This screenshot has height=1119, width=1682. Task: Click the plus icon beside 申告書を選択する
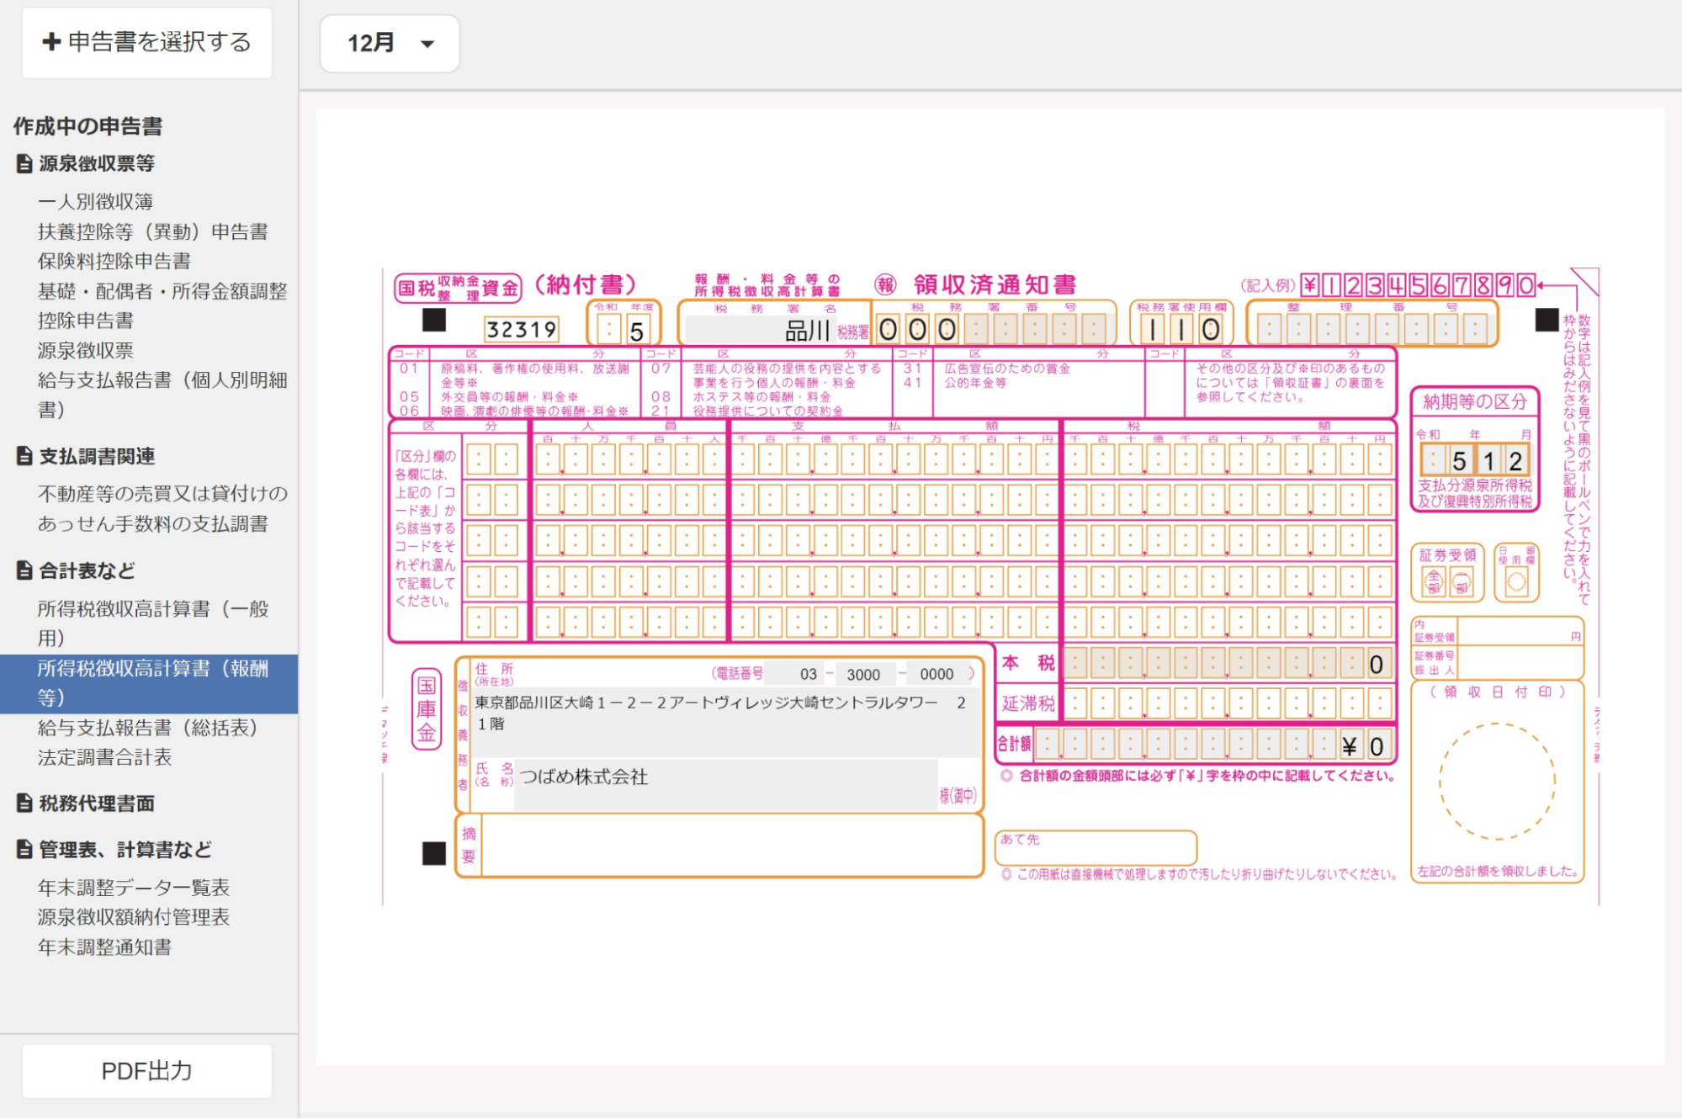(x=51, y=42)
